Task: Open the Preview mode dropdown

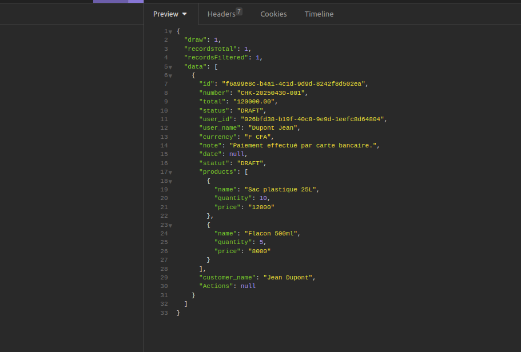Action: 170,14
